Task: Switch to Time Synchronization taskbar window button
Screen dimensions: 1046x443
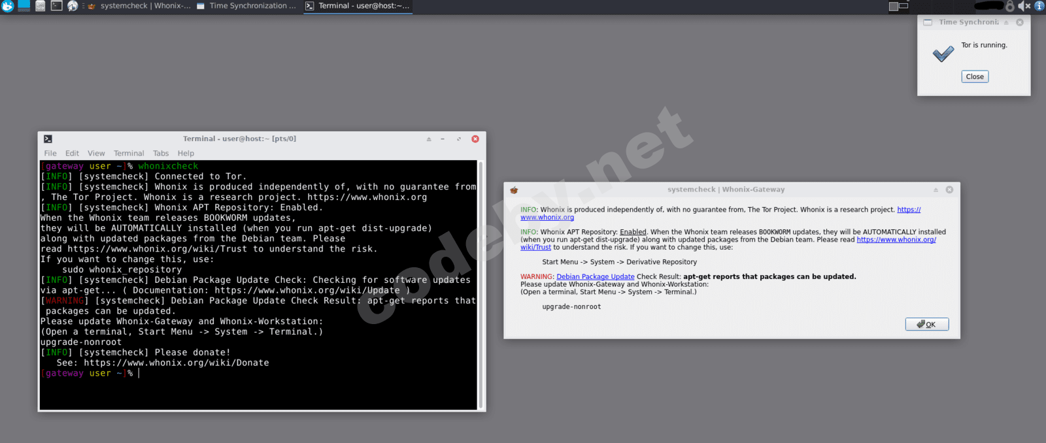Action: 246,6
